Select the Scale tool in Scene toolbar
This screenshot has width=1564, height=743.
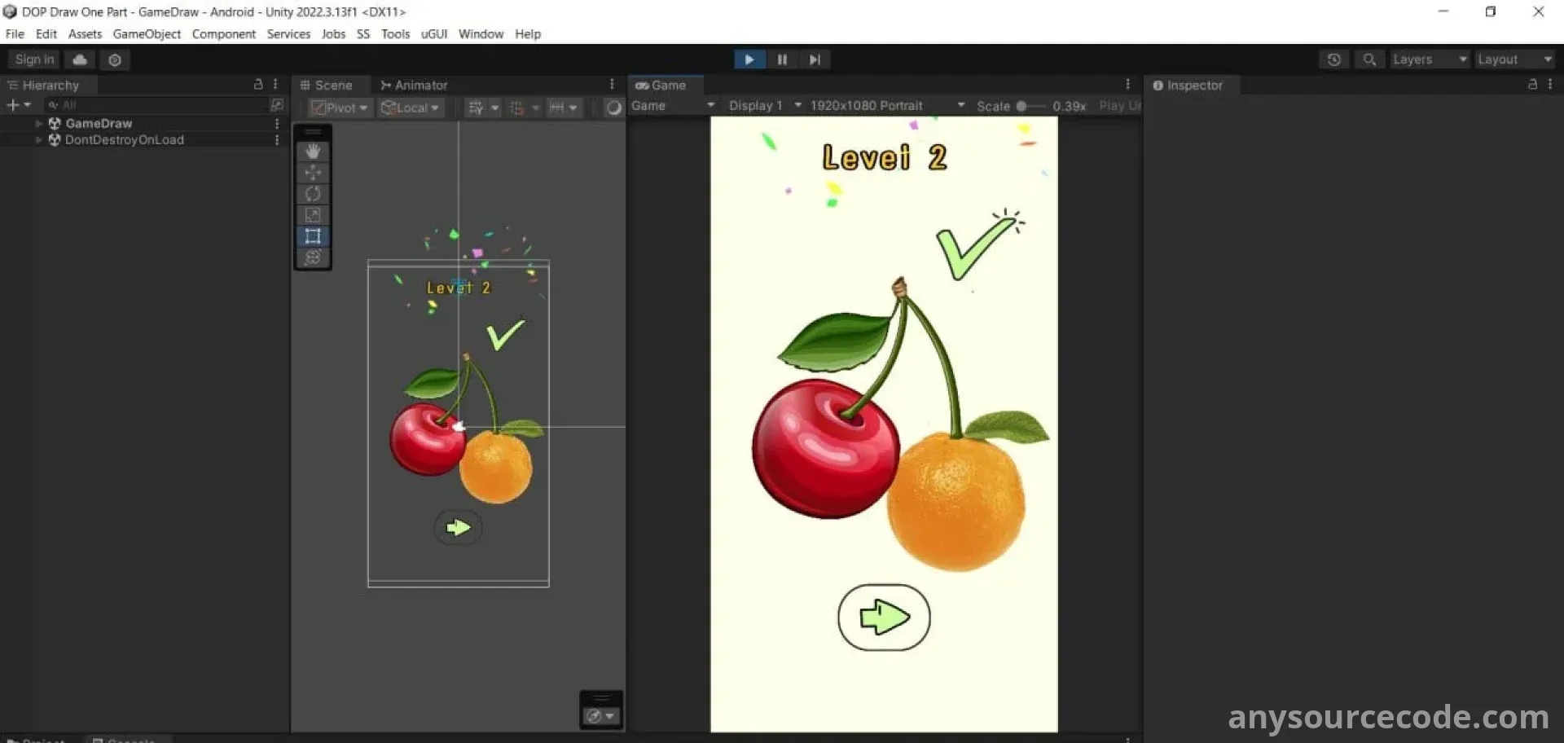(313, 215)
